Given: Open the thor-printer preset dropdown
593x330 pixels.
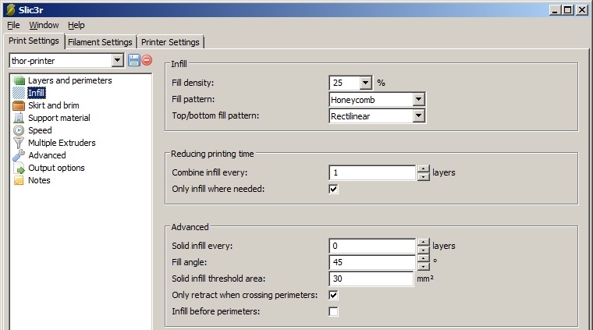Looking at the screenshot, I should 117,61.
